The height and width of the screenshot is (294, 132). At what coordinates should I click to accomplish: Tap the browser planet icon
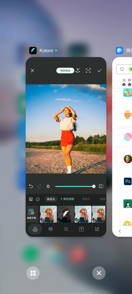pos(119,51)
